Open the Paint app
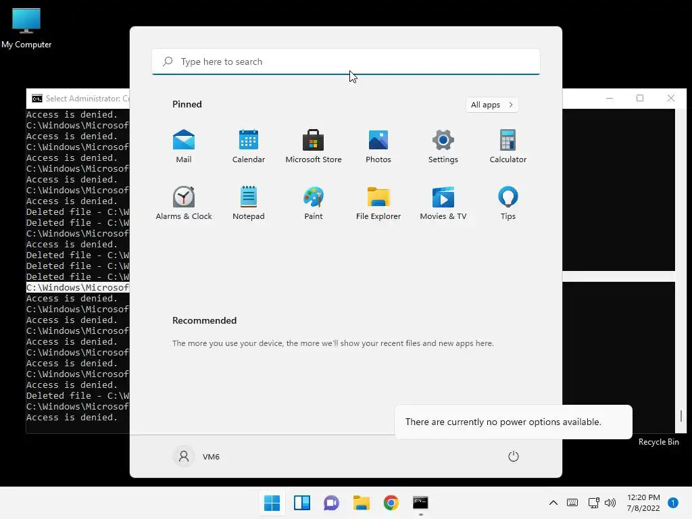Screen dimensions: 692x519 [314, 203]
